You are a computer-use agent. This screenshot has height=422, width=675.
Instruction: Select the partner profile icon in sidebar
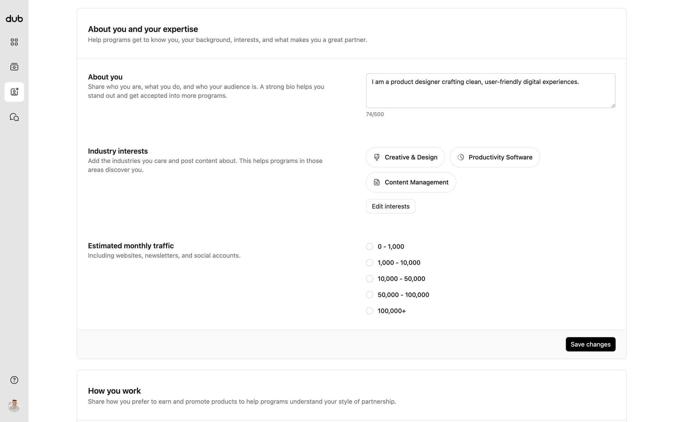point(14,92)
